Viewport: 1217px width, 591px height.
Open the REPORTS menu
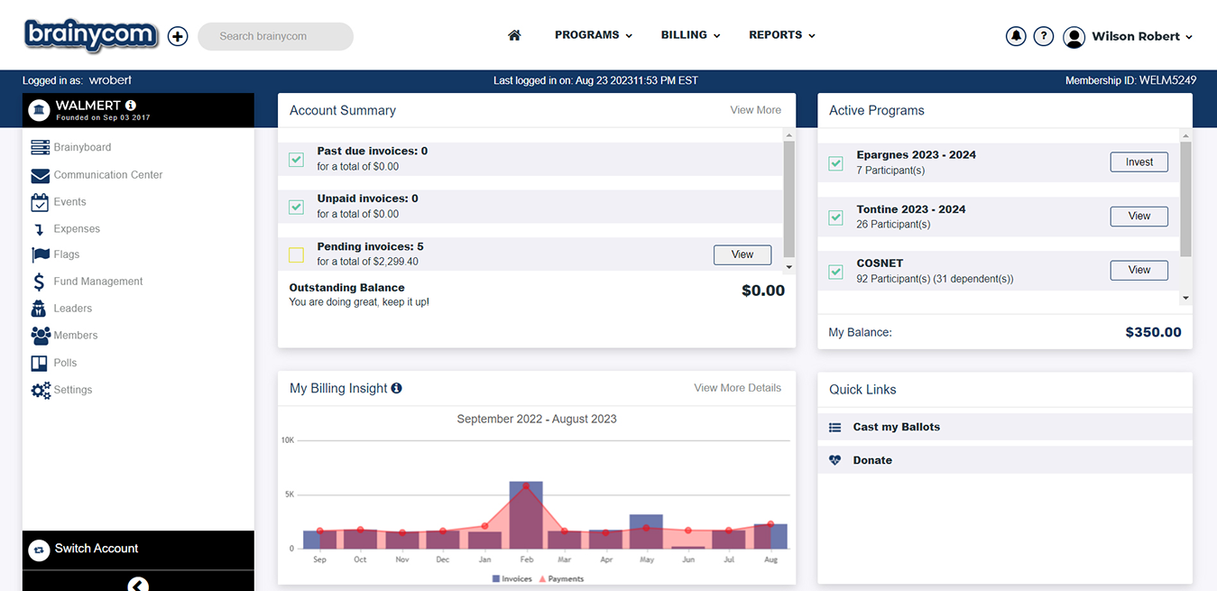pyautogui.click(x=782, y=35)
